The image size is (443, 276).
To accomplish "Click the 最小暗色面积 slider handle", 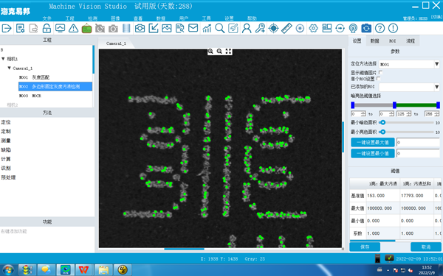I will (x=382, y=122).
